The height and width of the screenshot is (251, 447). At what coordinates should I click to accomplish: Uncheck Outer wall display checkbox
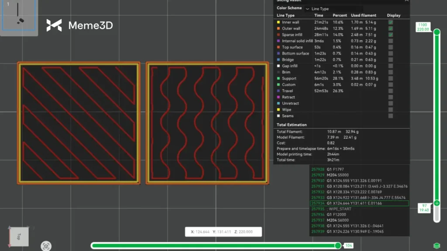click(x=391, y=28)
